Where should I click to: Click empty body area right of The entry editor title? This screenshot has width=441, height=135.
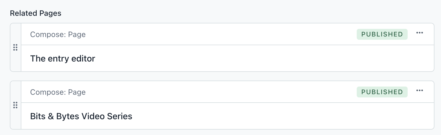[246, 59]
